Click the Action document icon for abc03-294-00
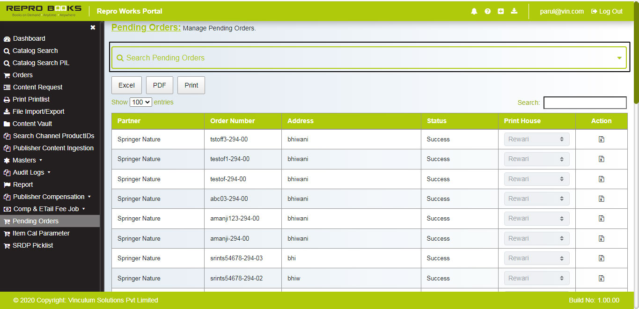Screen dimensions: 639x309 tap(601, 199)
